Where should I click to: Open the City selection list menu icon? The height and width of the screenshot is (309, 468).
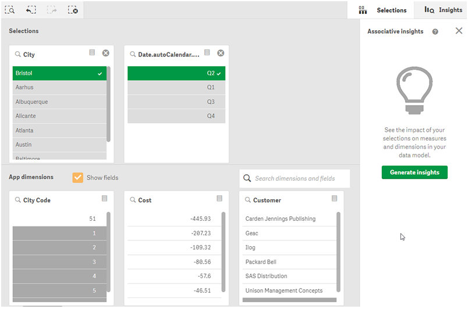pyautogui.click(x=92, y=53)
